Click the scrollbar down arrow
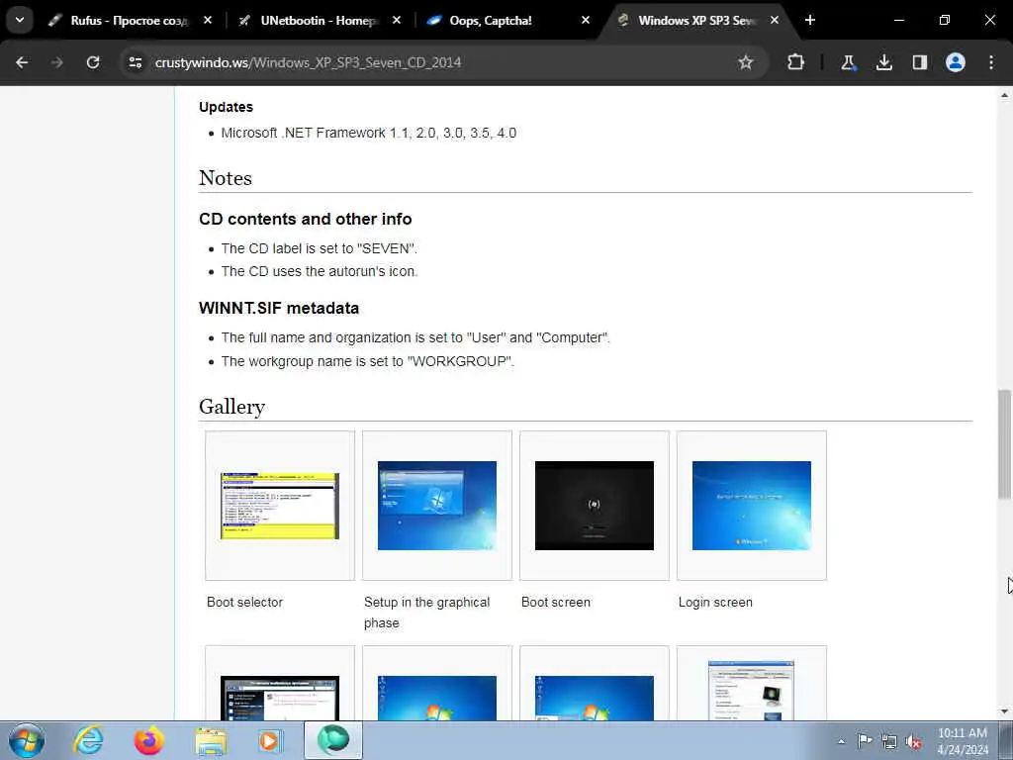1013x760 pixels. click(1004, 712)
